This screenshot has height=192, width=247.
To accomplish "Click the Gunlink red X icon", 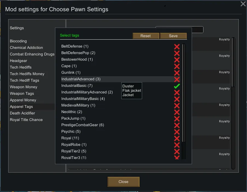I will point(177,73).
